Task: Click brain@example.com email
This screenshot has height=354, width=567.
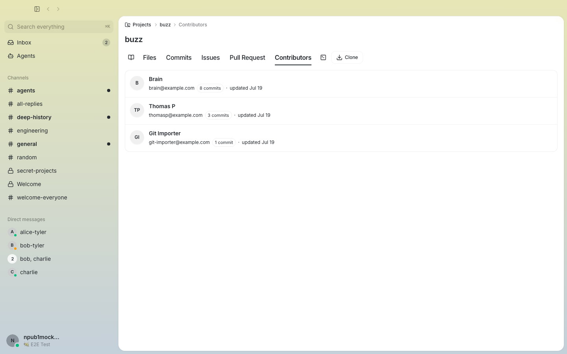Action: click(x=172, y=88)
